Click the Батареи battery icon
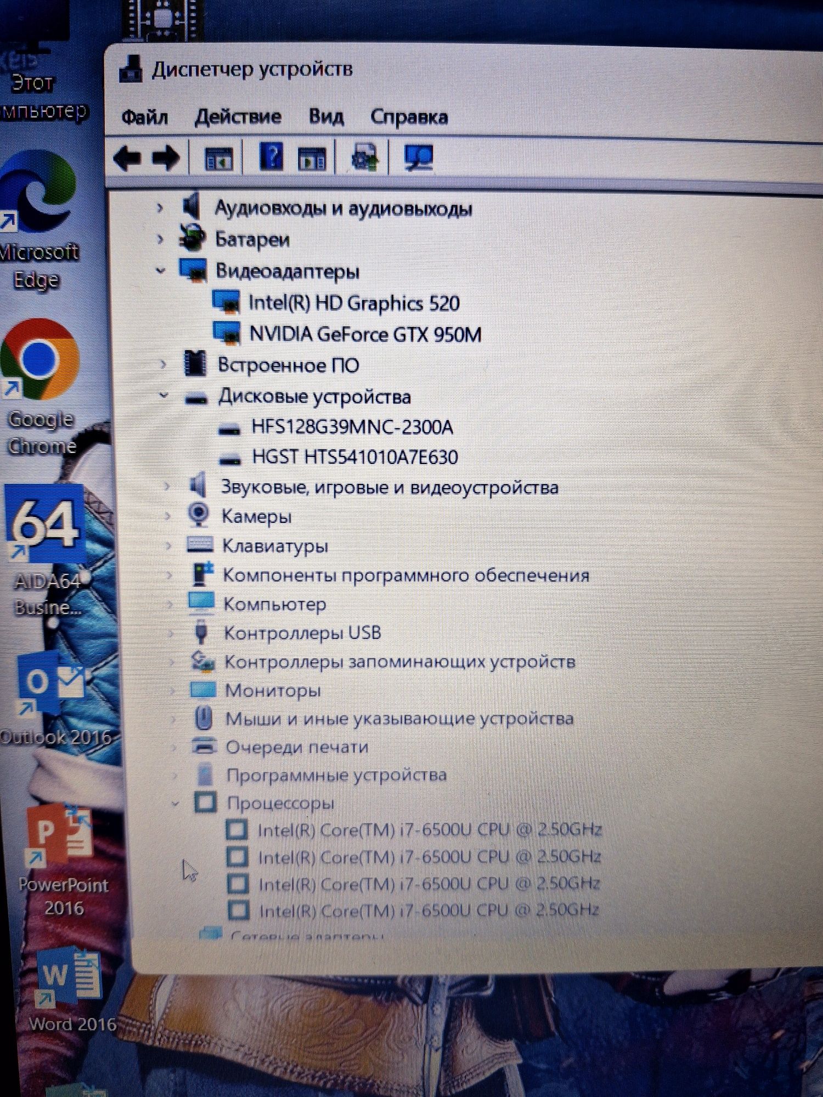 (x=193, y=238)
